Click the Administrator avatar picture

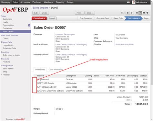tap(134, 2)
